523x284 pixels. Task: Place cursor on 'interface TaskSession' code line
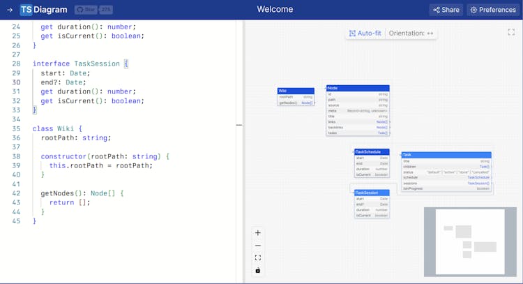point(80,63)
